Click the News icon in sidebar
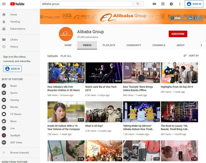 coord(4,121)
